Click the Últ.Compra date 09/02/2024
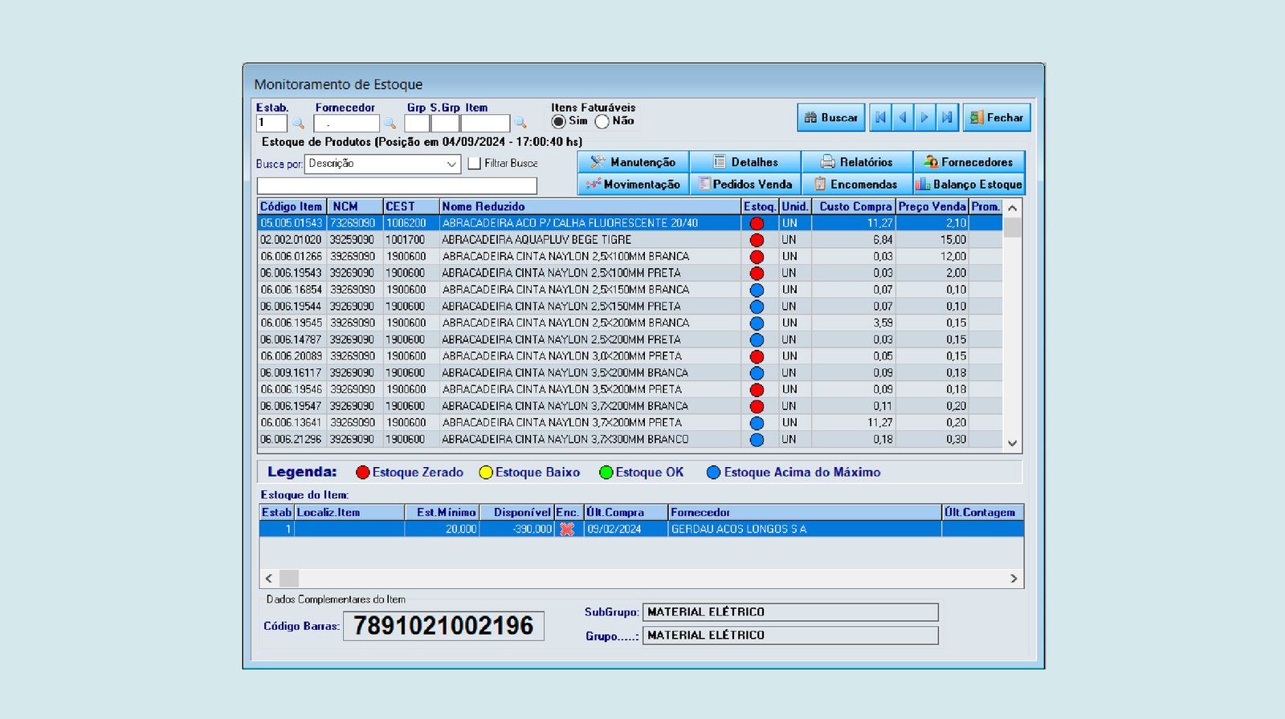 tap(614, 529)
